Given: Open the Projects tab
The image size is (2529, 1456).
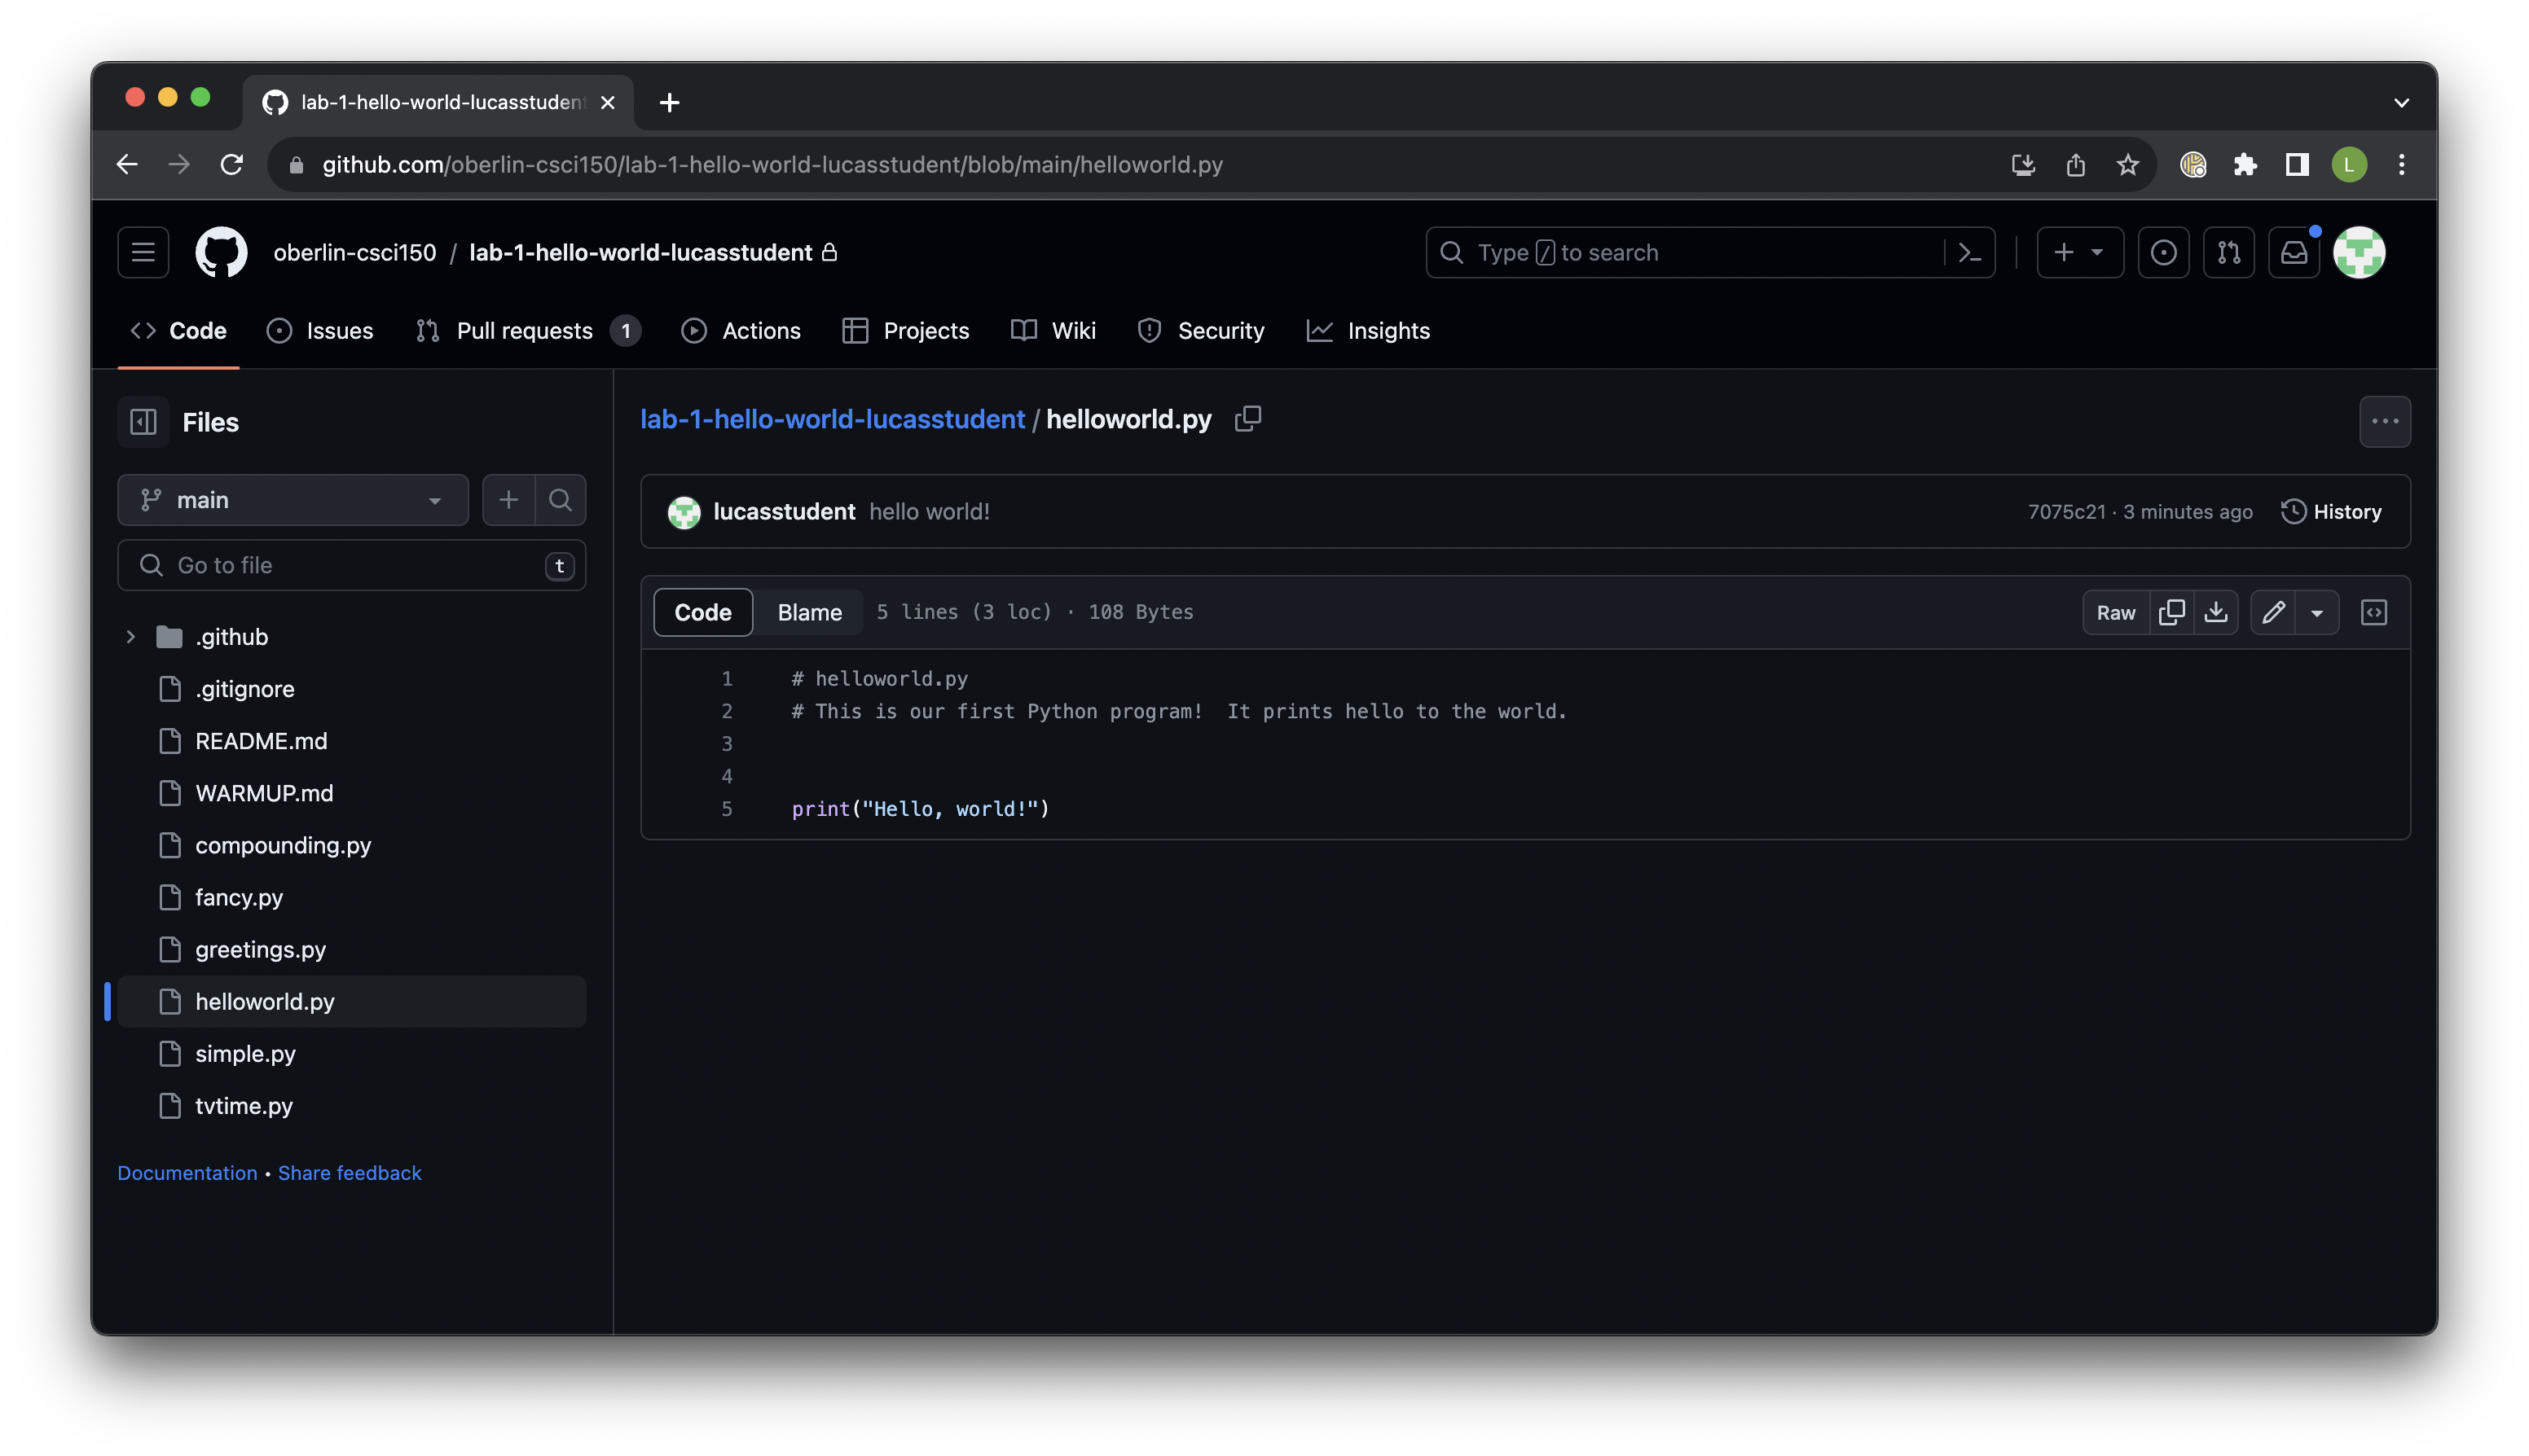Looking at the screenshot, I should (x=905, y=331).
